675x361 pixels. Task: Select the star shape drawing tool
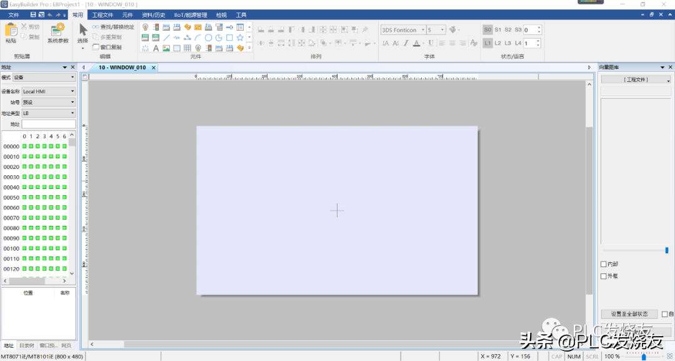pyautogui.click(x=240, y=38)
